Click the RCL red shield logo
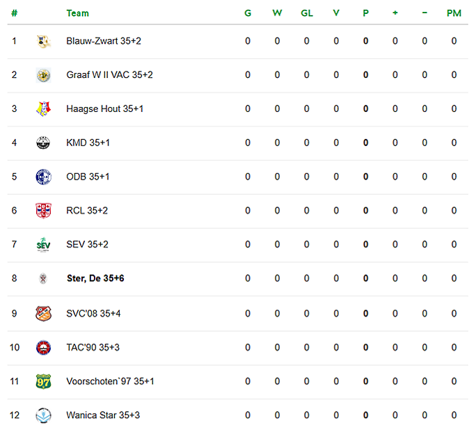This screenshot has height=432, width=476. tap(43, 211)
